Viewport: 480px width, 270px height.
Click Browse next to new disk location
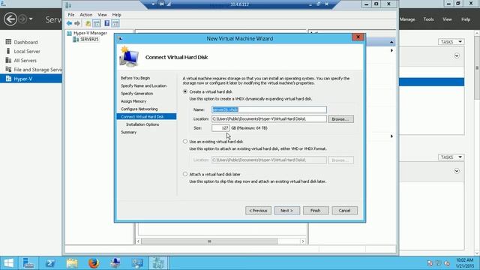[340, 119]
